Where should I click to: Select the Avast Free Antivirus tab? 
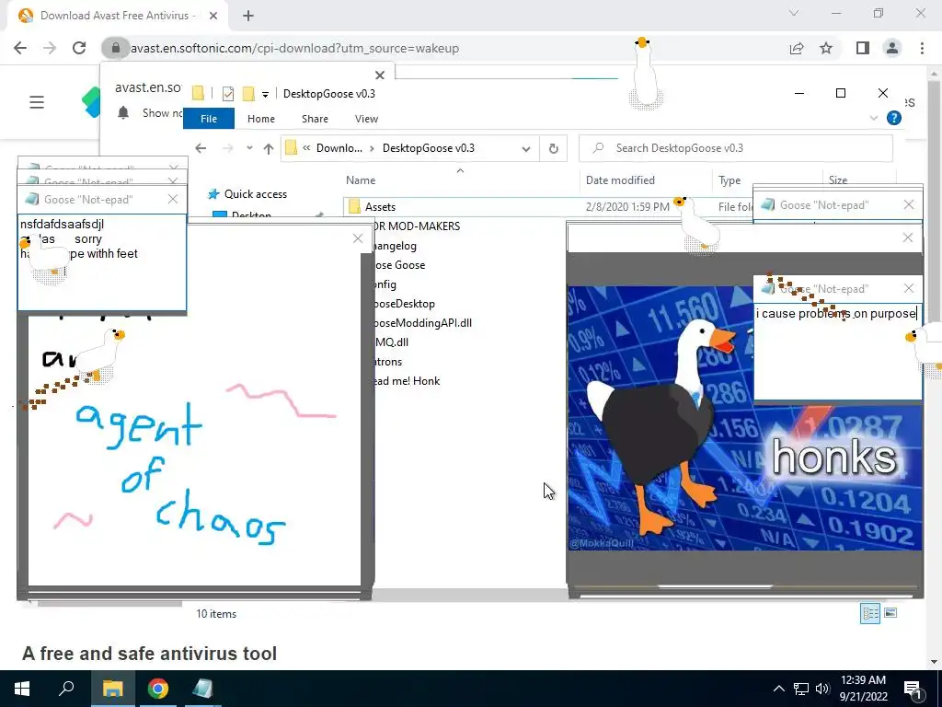point(117,16)
